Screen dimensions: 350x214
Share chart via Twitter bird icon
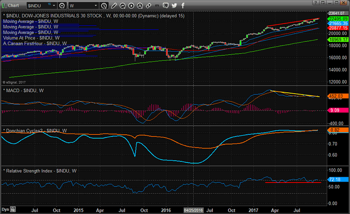coord(175,6)
